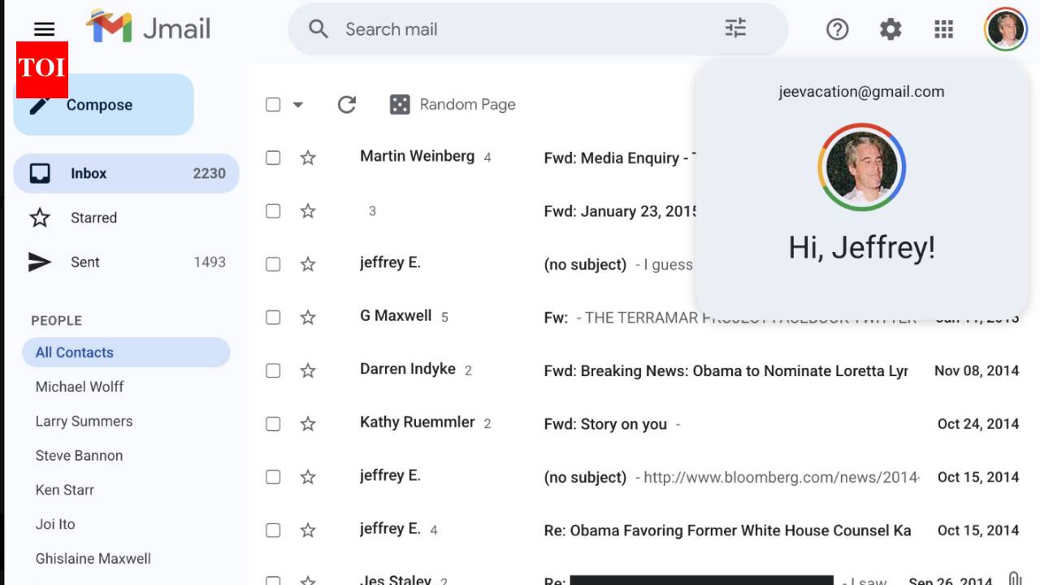Open the settings gear
Screen dimensions: 1040x585
pyautogui.click(x=890, y=29)
